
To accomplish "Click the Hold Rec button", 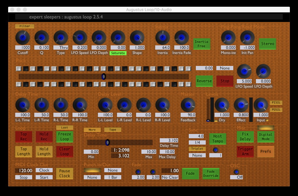I will coord(44,136).
